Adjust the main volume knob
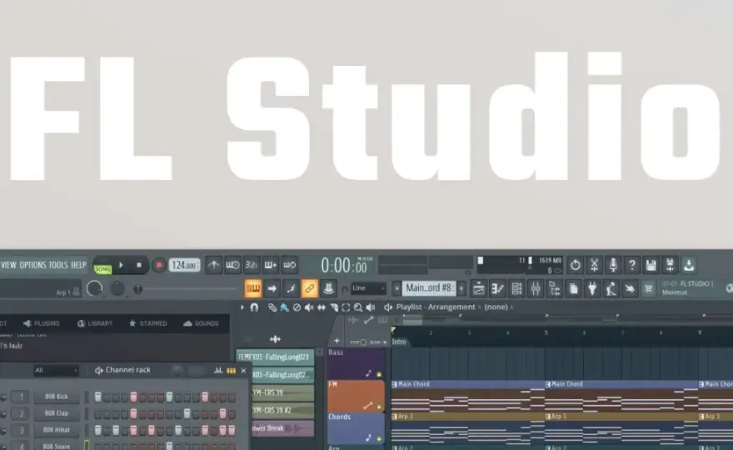This screenshot has width=733, height=450. (x=94, y=288)
